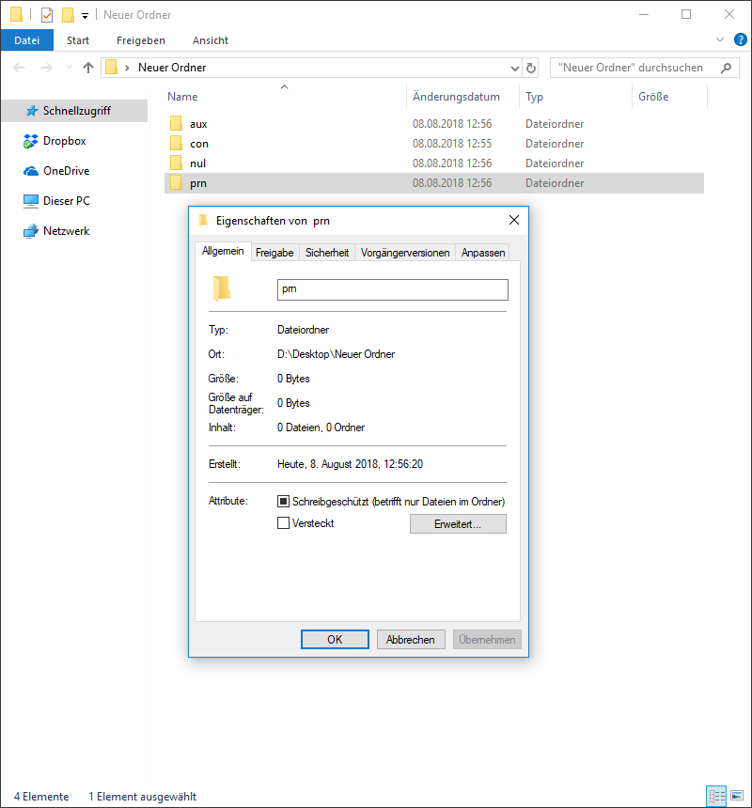
Task: Sort by the Größe column header
Action: pyautogui.click(x=653, y=97)
